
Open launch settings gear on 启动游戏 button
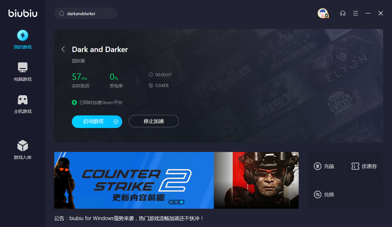point(116,122)
